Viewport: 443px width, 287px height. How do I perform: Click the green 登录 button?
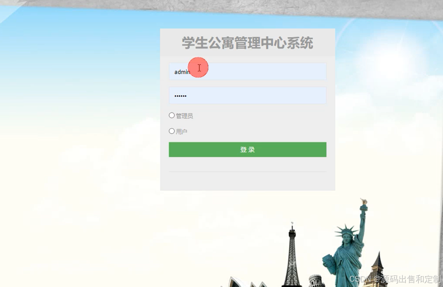point(248,150)
